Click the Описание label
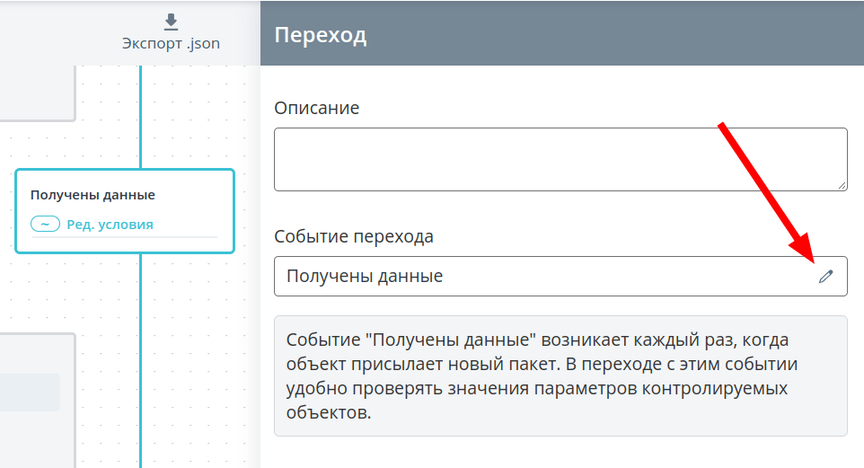Image resolution: width=864 pixels, height=468 pixels. click(x=317, y=108)
